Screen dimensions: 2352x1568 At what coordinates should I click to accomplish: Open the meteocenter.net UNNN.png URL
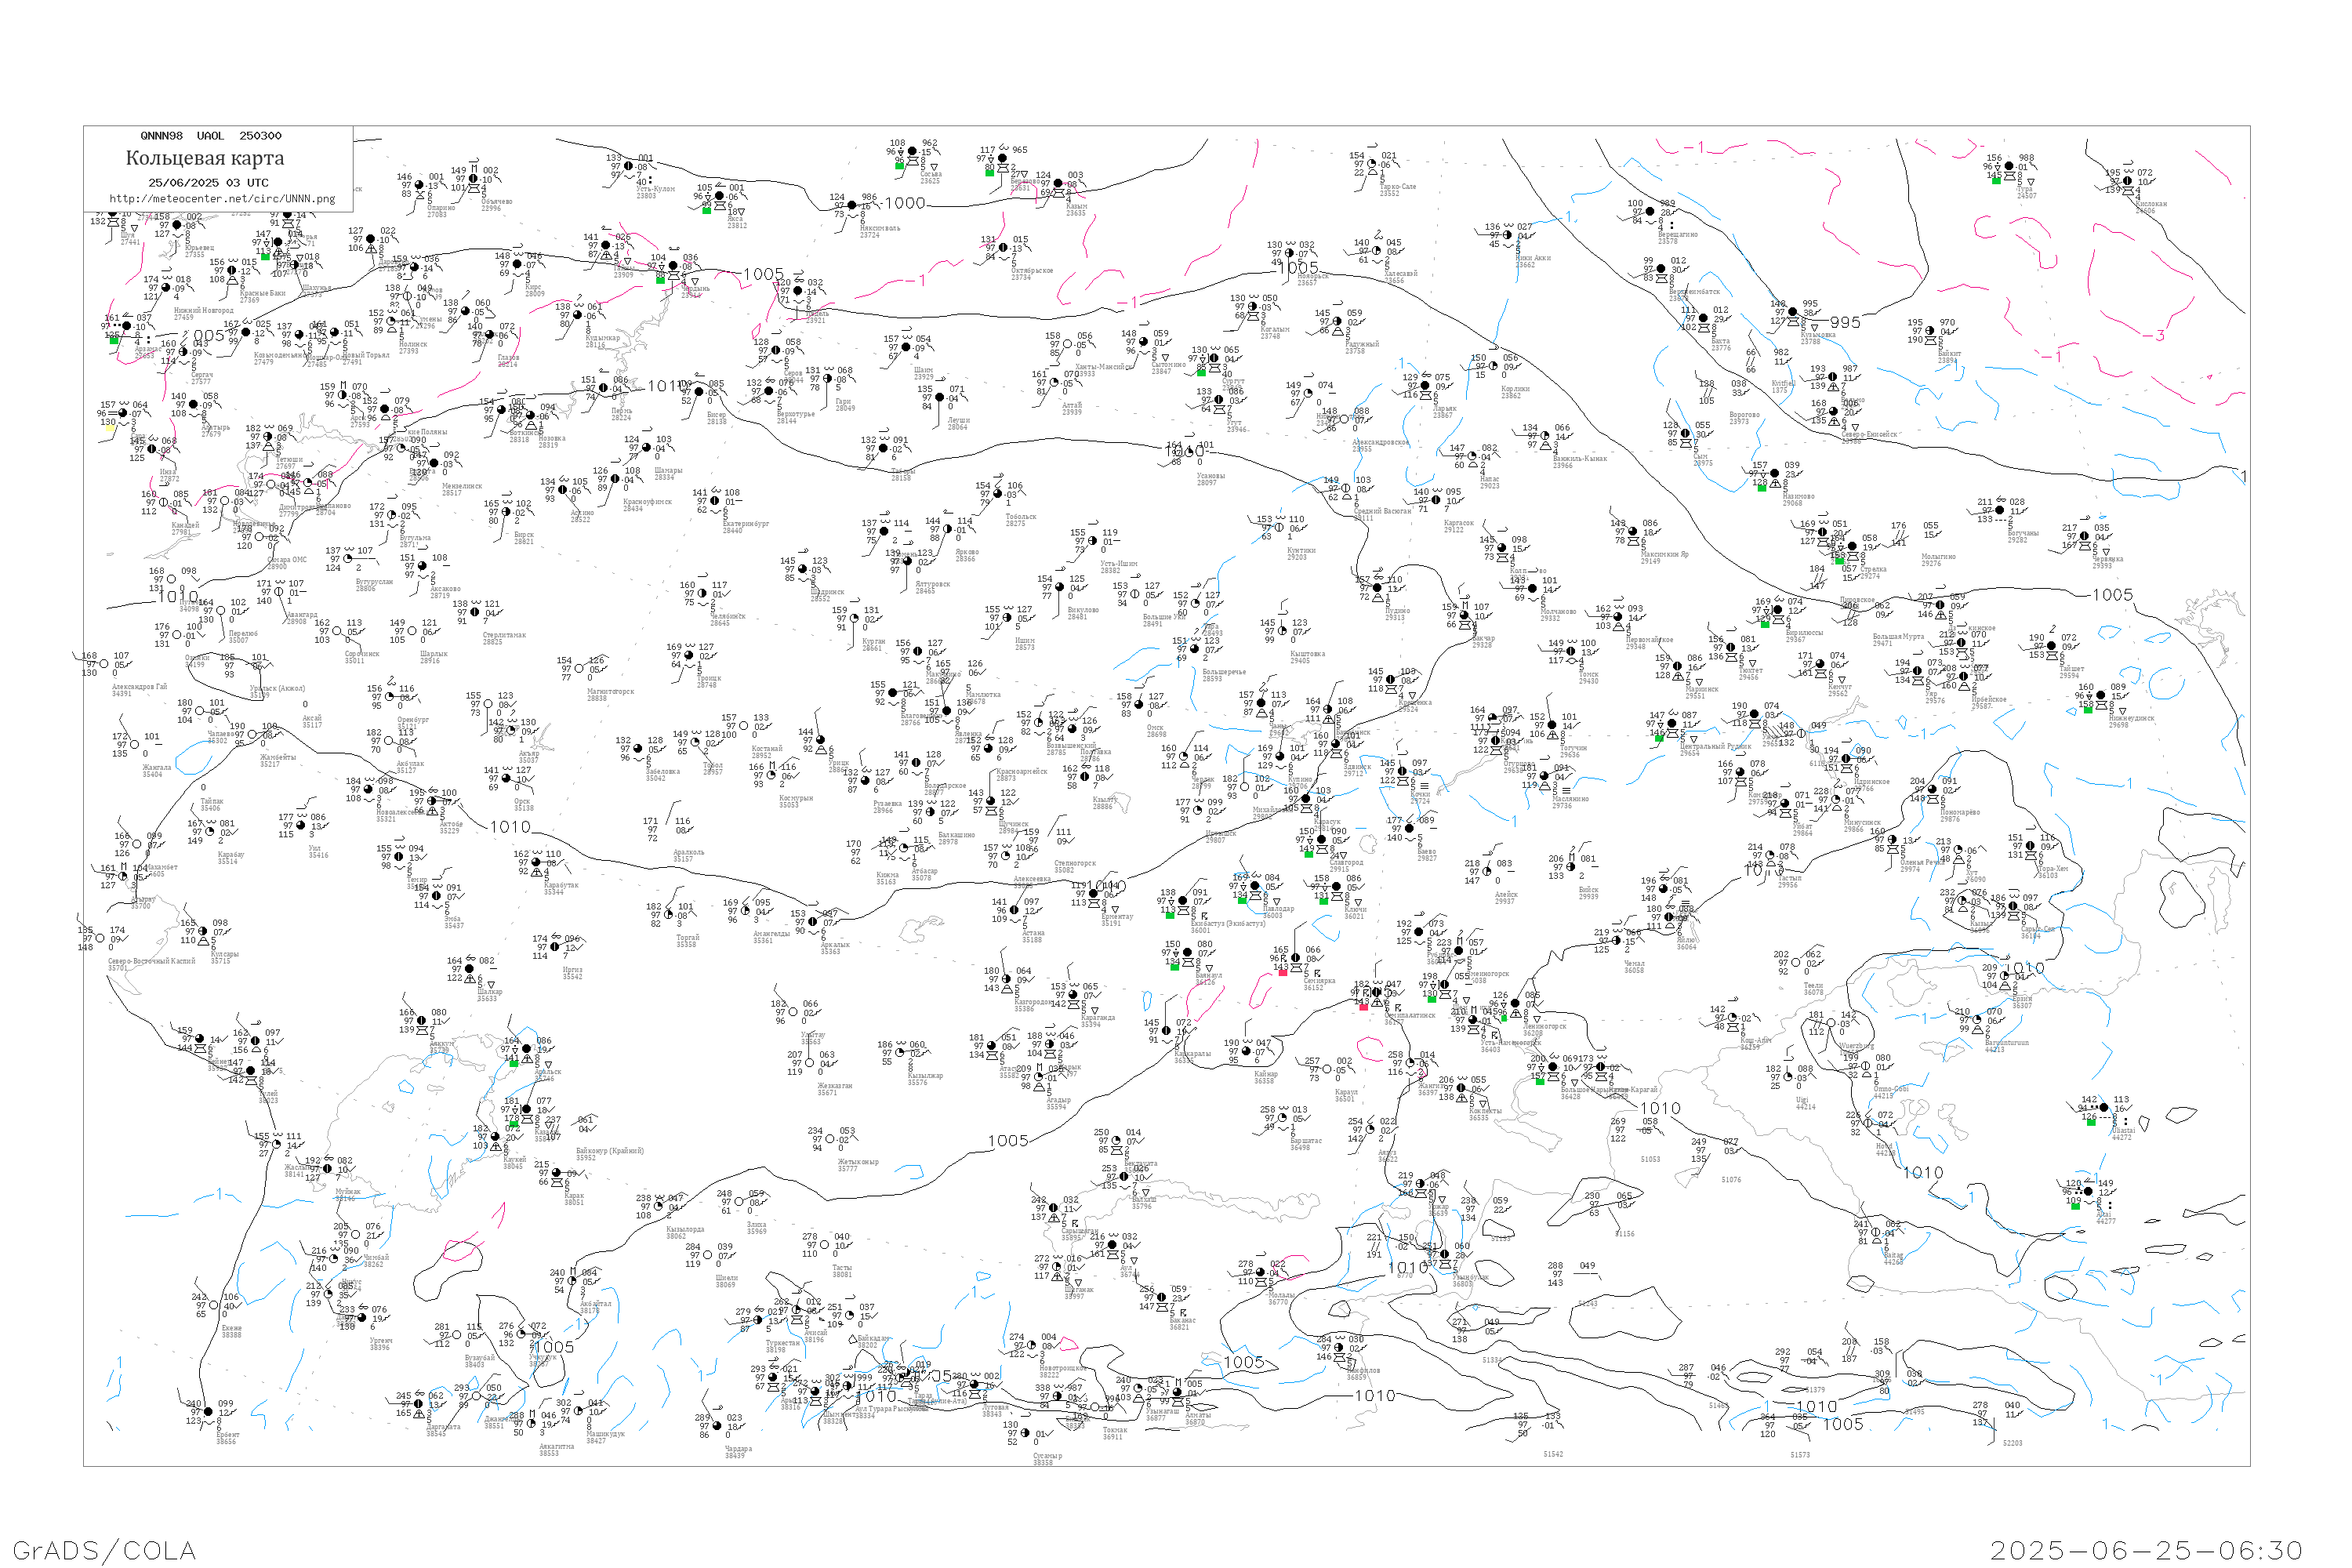coord(222,199)
